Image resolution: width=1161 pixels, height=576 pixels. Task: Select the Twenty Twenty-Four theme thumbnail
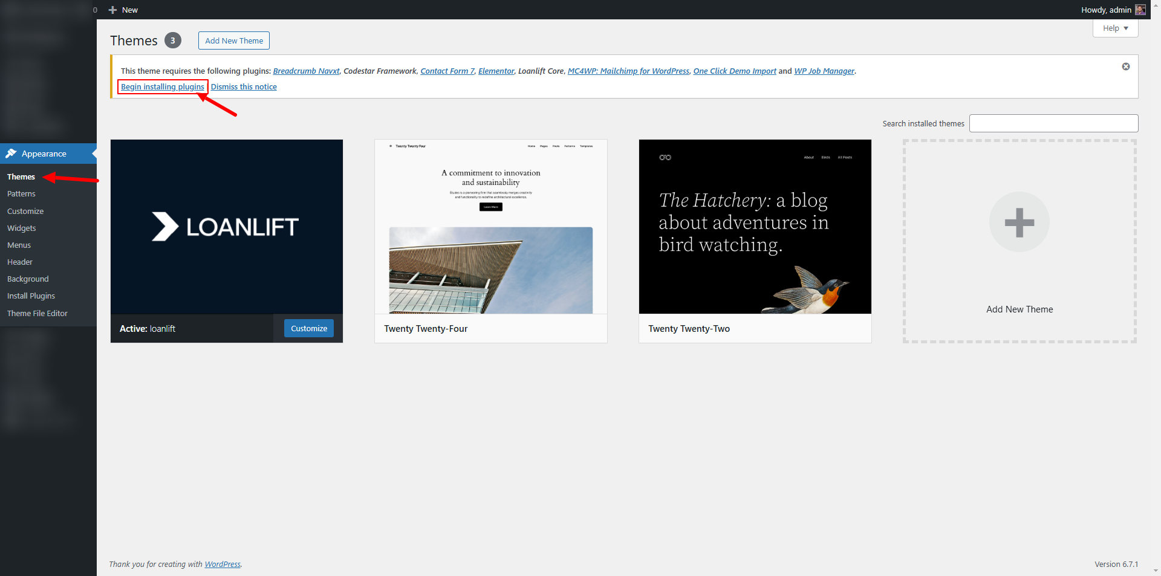pyautogui.click(x=490, y=227)
